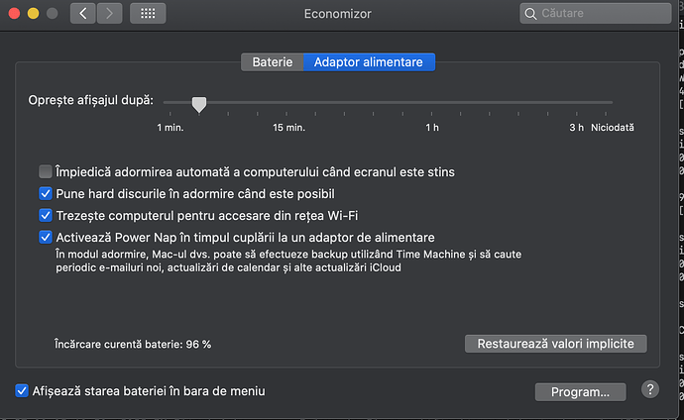The height and width of the screenshot is (420, 684).
Task: Set display sleep slider to Niciodată
Action: tap(612, 103)
